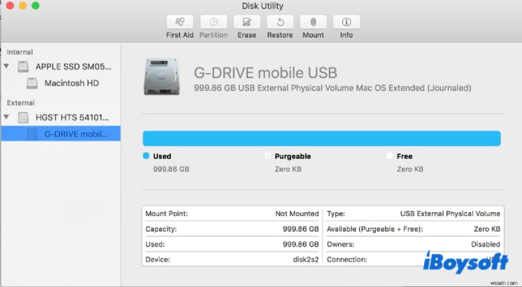Click the Connection label in info table

point(347,260)
